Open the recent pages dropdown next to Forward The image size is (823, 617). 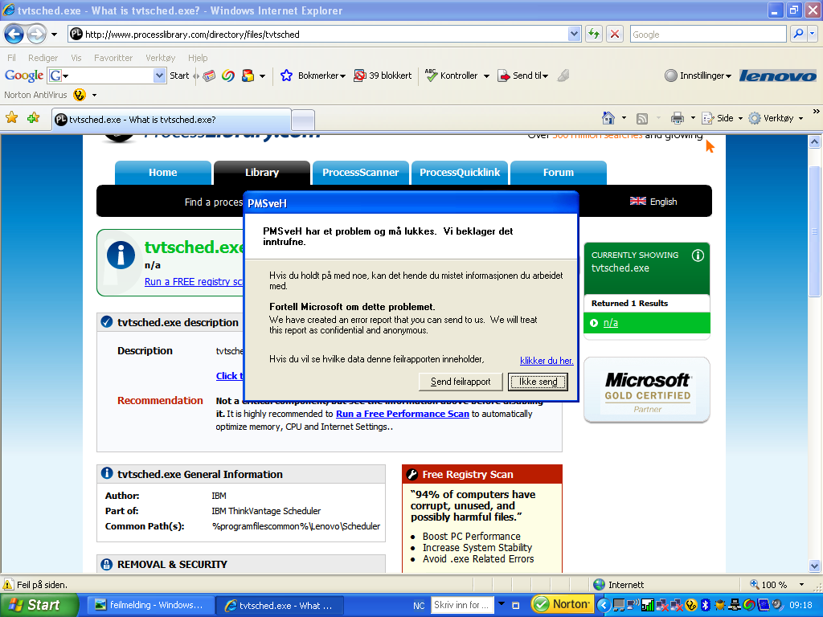click(x=54, y=35)
